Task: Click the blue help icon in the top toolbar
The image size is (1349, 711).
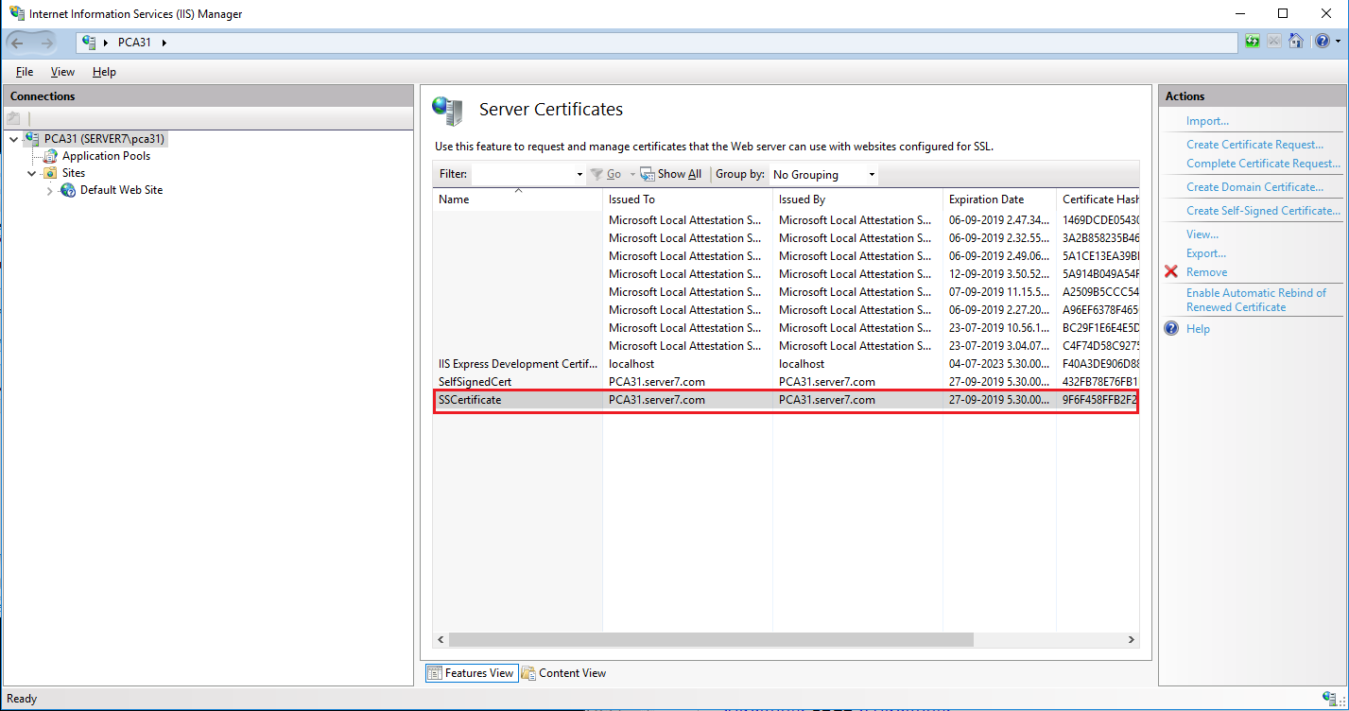Action: tap(1323, 42)
